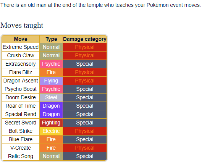Select the Psycho Boost move cell
The height and width of the screenshot is (163, 202).
click(x=21, y=89)
